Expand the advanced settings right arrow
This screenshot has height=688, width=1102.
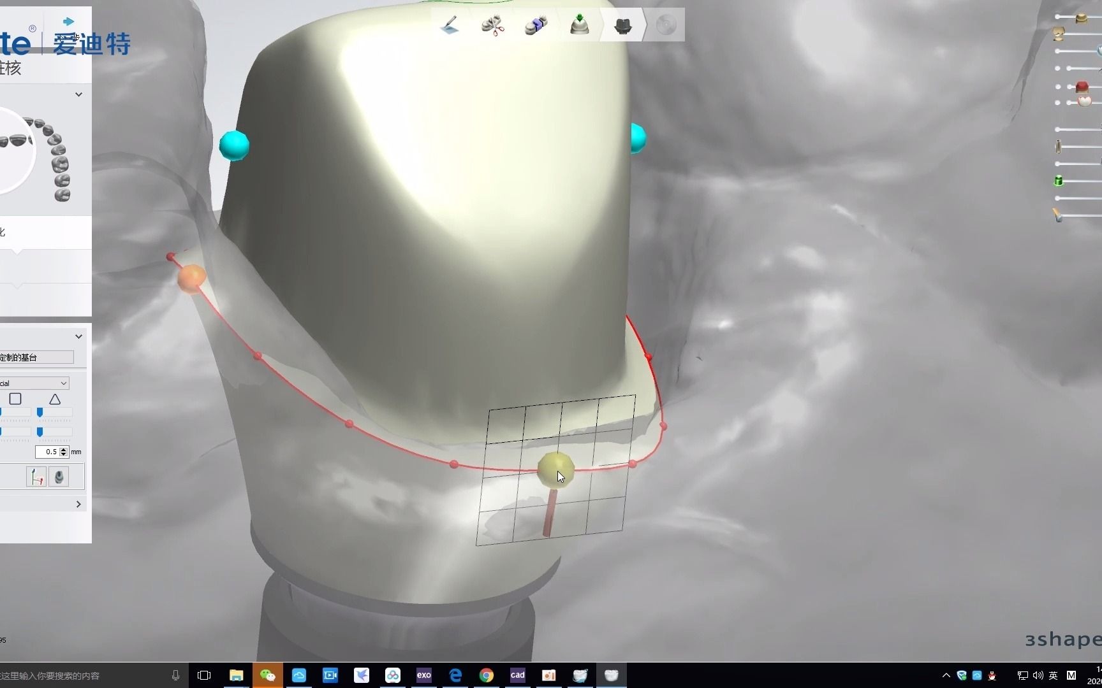pos(78,504)
